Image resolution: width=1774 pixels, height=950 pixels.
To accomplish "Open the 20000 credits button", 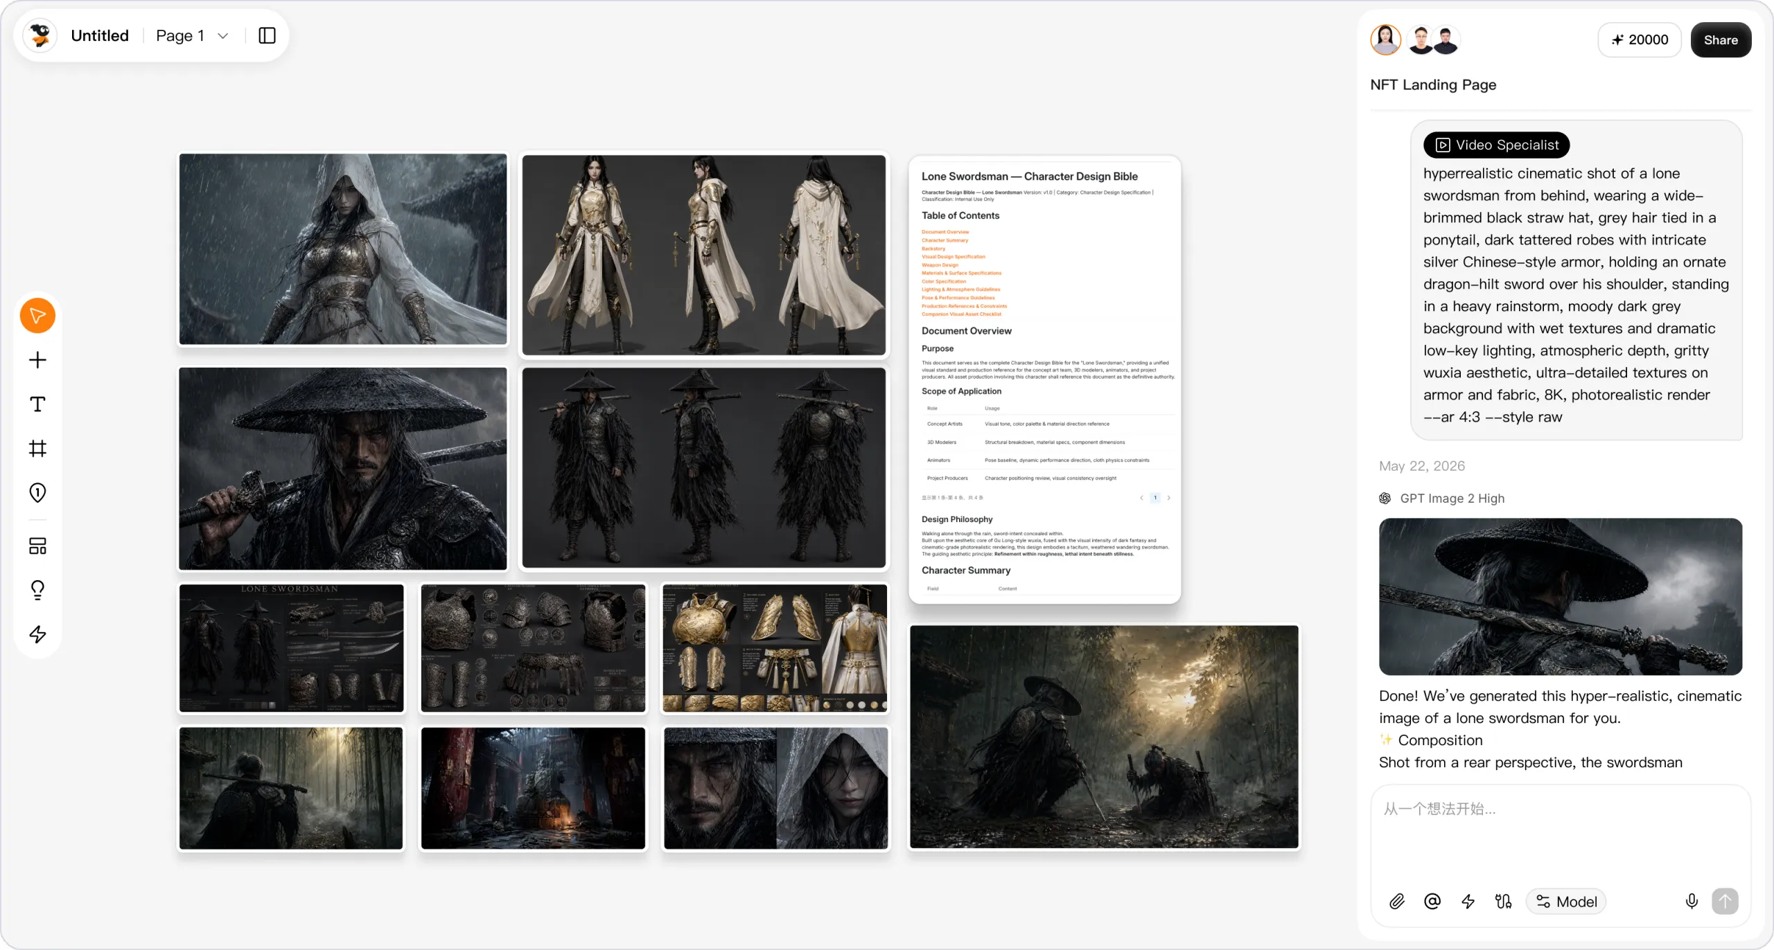I will (1640, 39).
